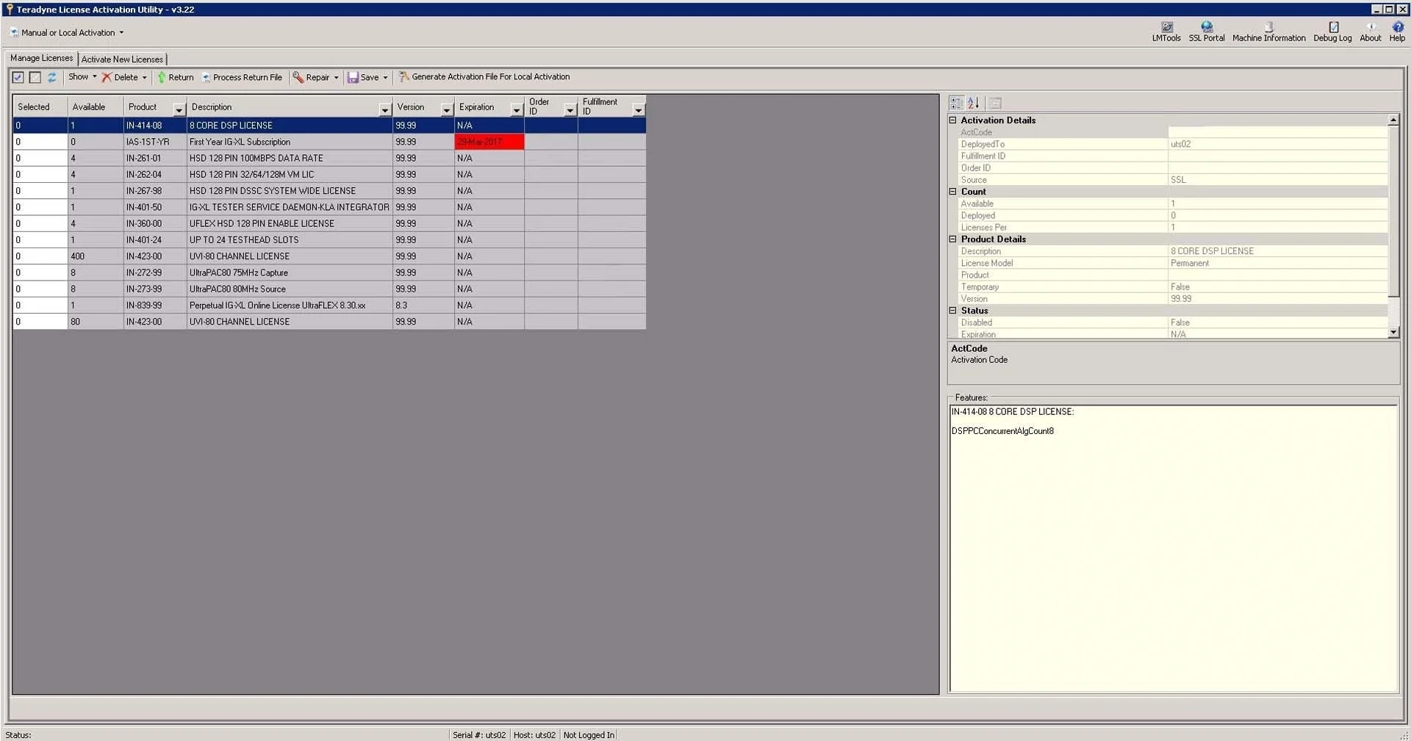Sort properties alphabetically with A-Z icon
This screenshot has width=1411, height=741.
click(x=974, y=104)
